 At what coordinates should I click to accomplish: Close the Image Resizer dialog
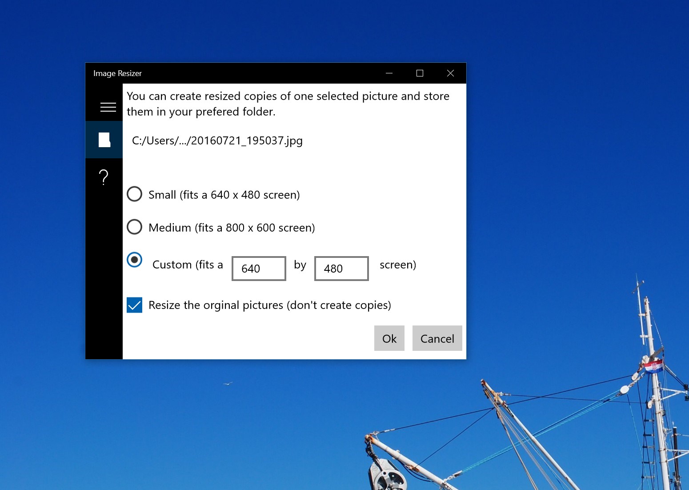pyautogui.click(x=450, y=73)
